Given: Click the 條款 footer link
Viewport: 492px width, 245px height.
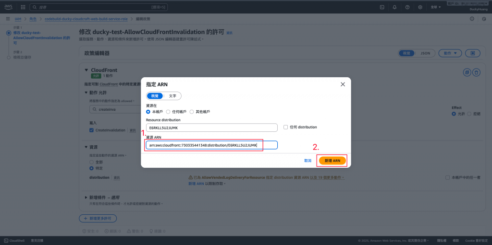Looking at the screenshot, I should point(455,241).
